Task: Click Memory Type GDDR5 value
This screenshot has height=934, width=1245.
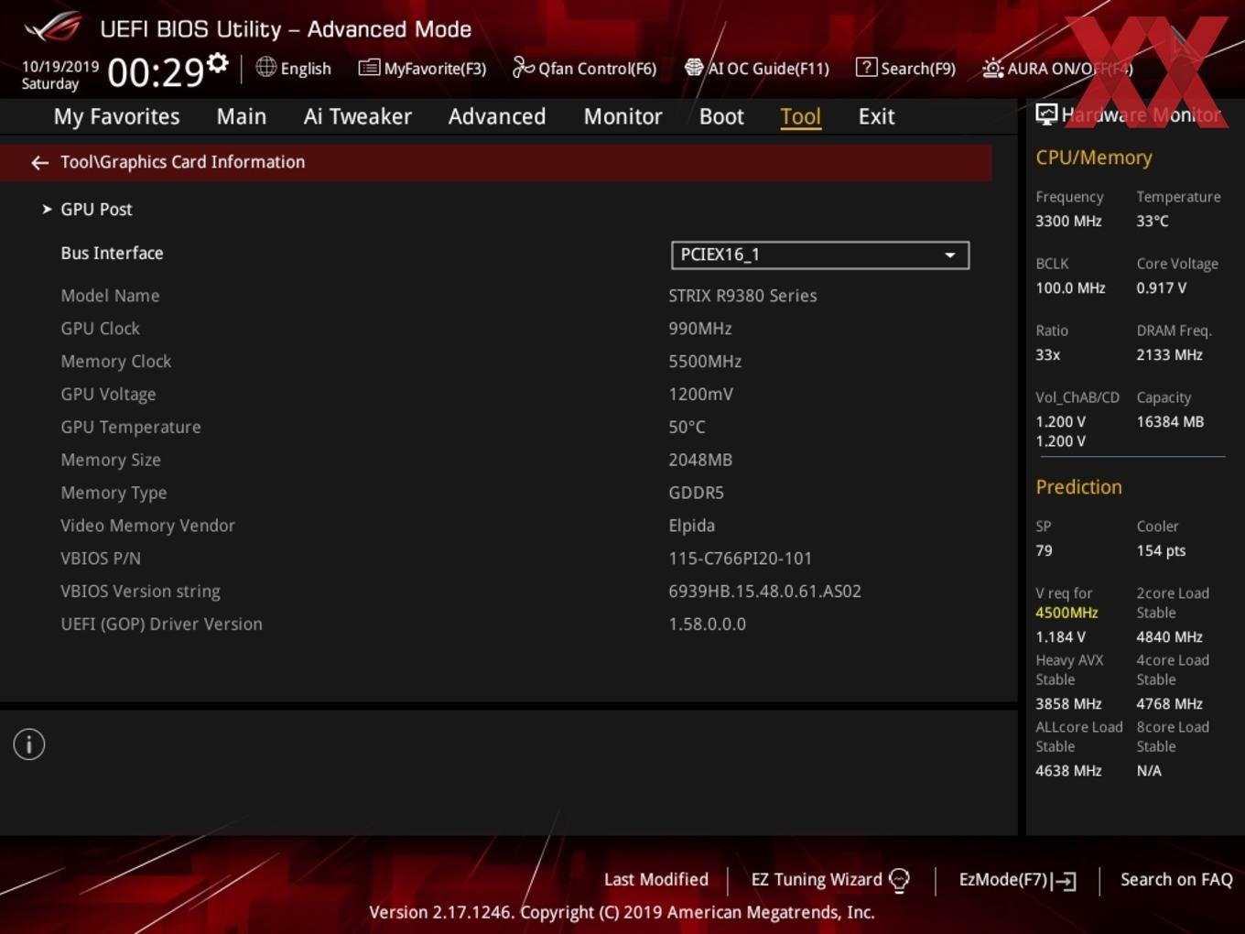Action: coord(696,494)
